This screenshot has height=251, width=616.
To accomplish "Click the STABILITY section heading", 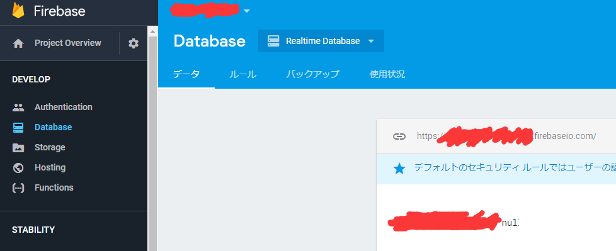I will 33,230.
